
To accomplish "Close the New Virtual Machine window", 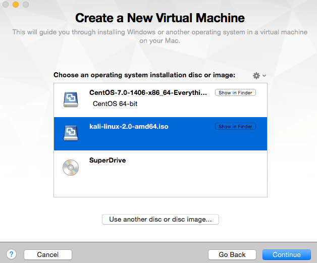I will tap(6, 5).
